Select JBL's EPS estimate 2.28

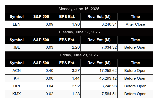click(76, 47)
